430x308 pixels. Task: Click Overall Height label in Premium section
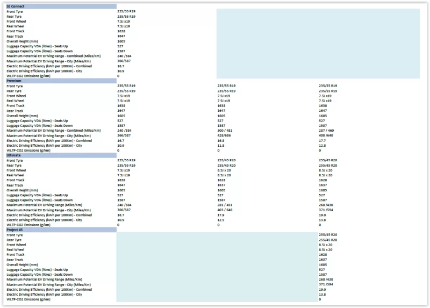22,116
